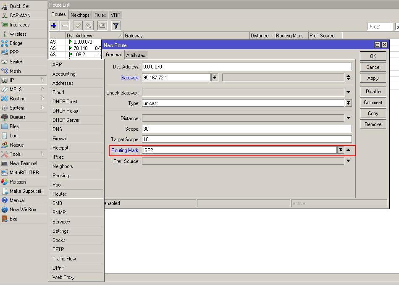Open the Files sidebar item
This screenshot has width=399, height=289.
click(x=14, y=126)
